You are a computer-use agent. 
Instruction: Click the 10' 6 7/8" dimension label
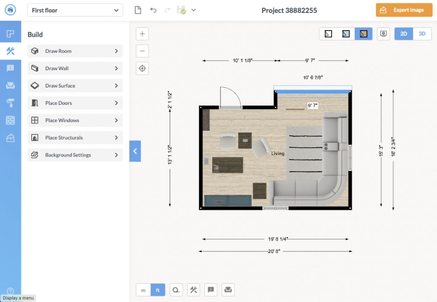[313, 78]
